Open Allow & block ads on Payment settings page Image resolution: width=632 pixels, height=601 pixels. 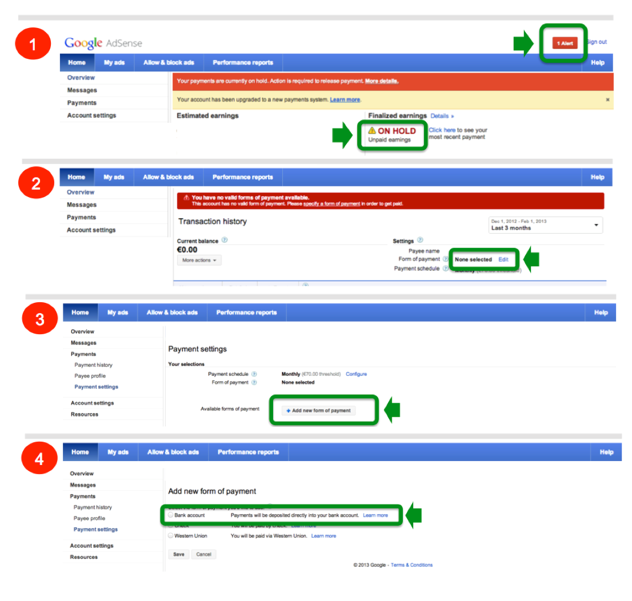(172, 312)
